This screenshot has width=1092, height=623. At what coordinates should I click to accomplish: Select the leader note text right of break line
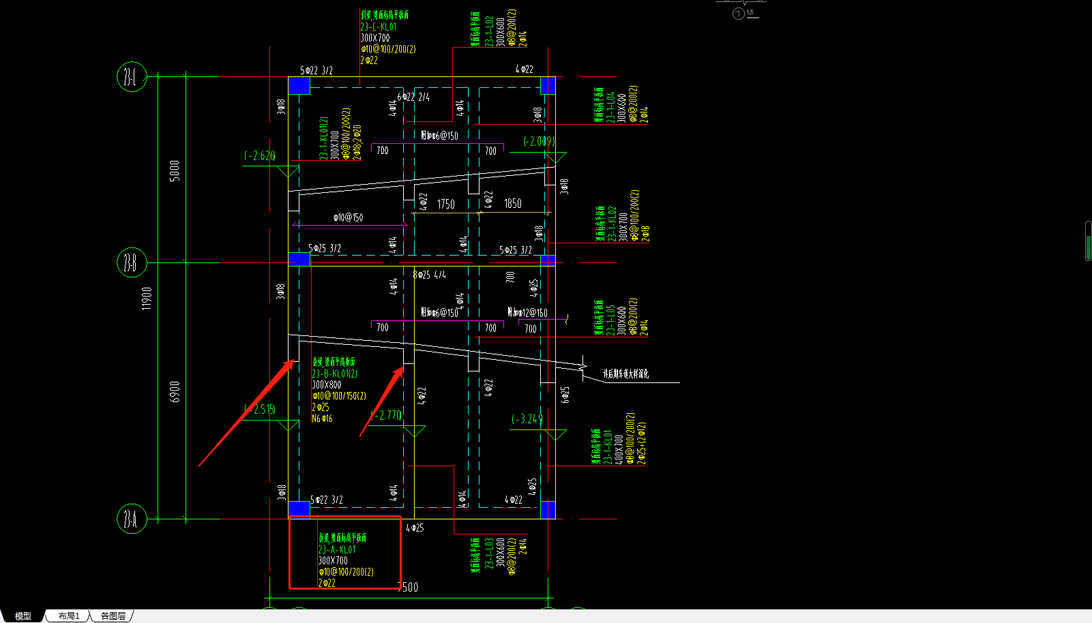[625, 374]
